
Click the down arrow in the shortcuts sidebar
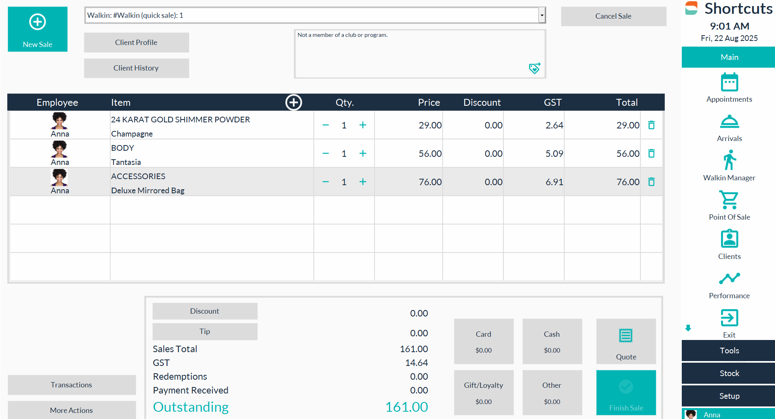[x=688, y=328]
